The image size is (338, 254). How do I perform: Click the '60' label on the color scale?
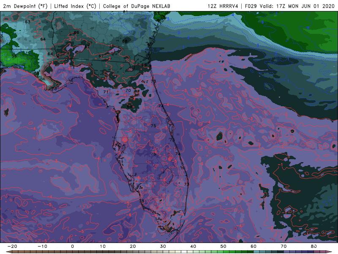coord(253,246)
